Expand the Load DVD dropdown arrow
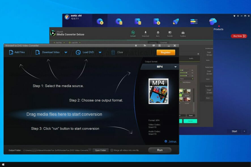The image size is (251, 167). [100, 52]
